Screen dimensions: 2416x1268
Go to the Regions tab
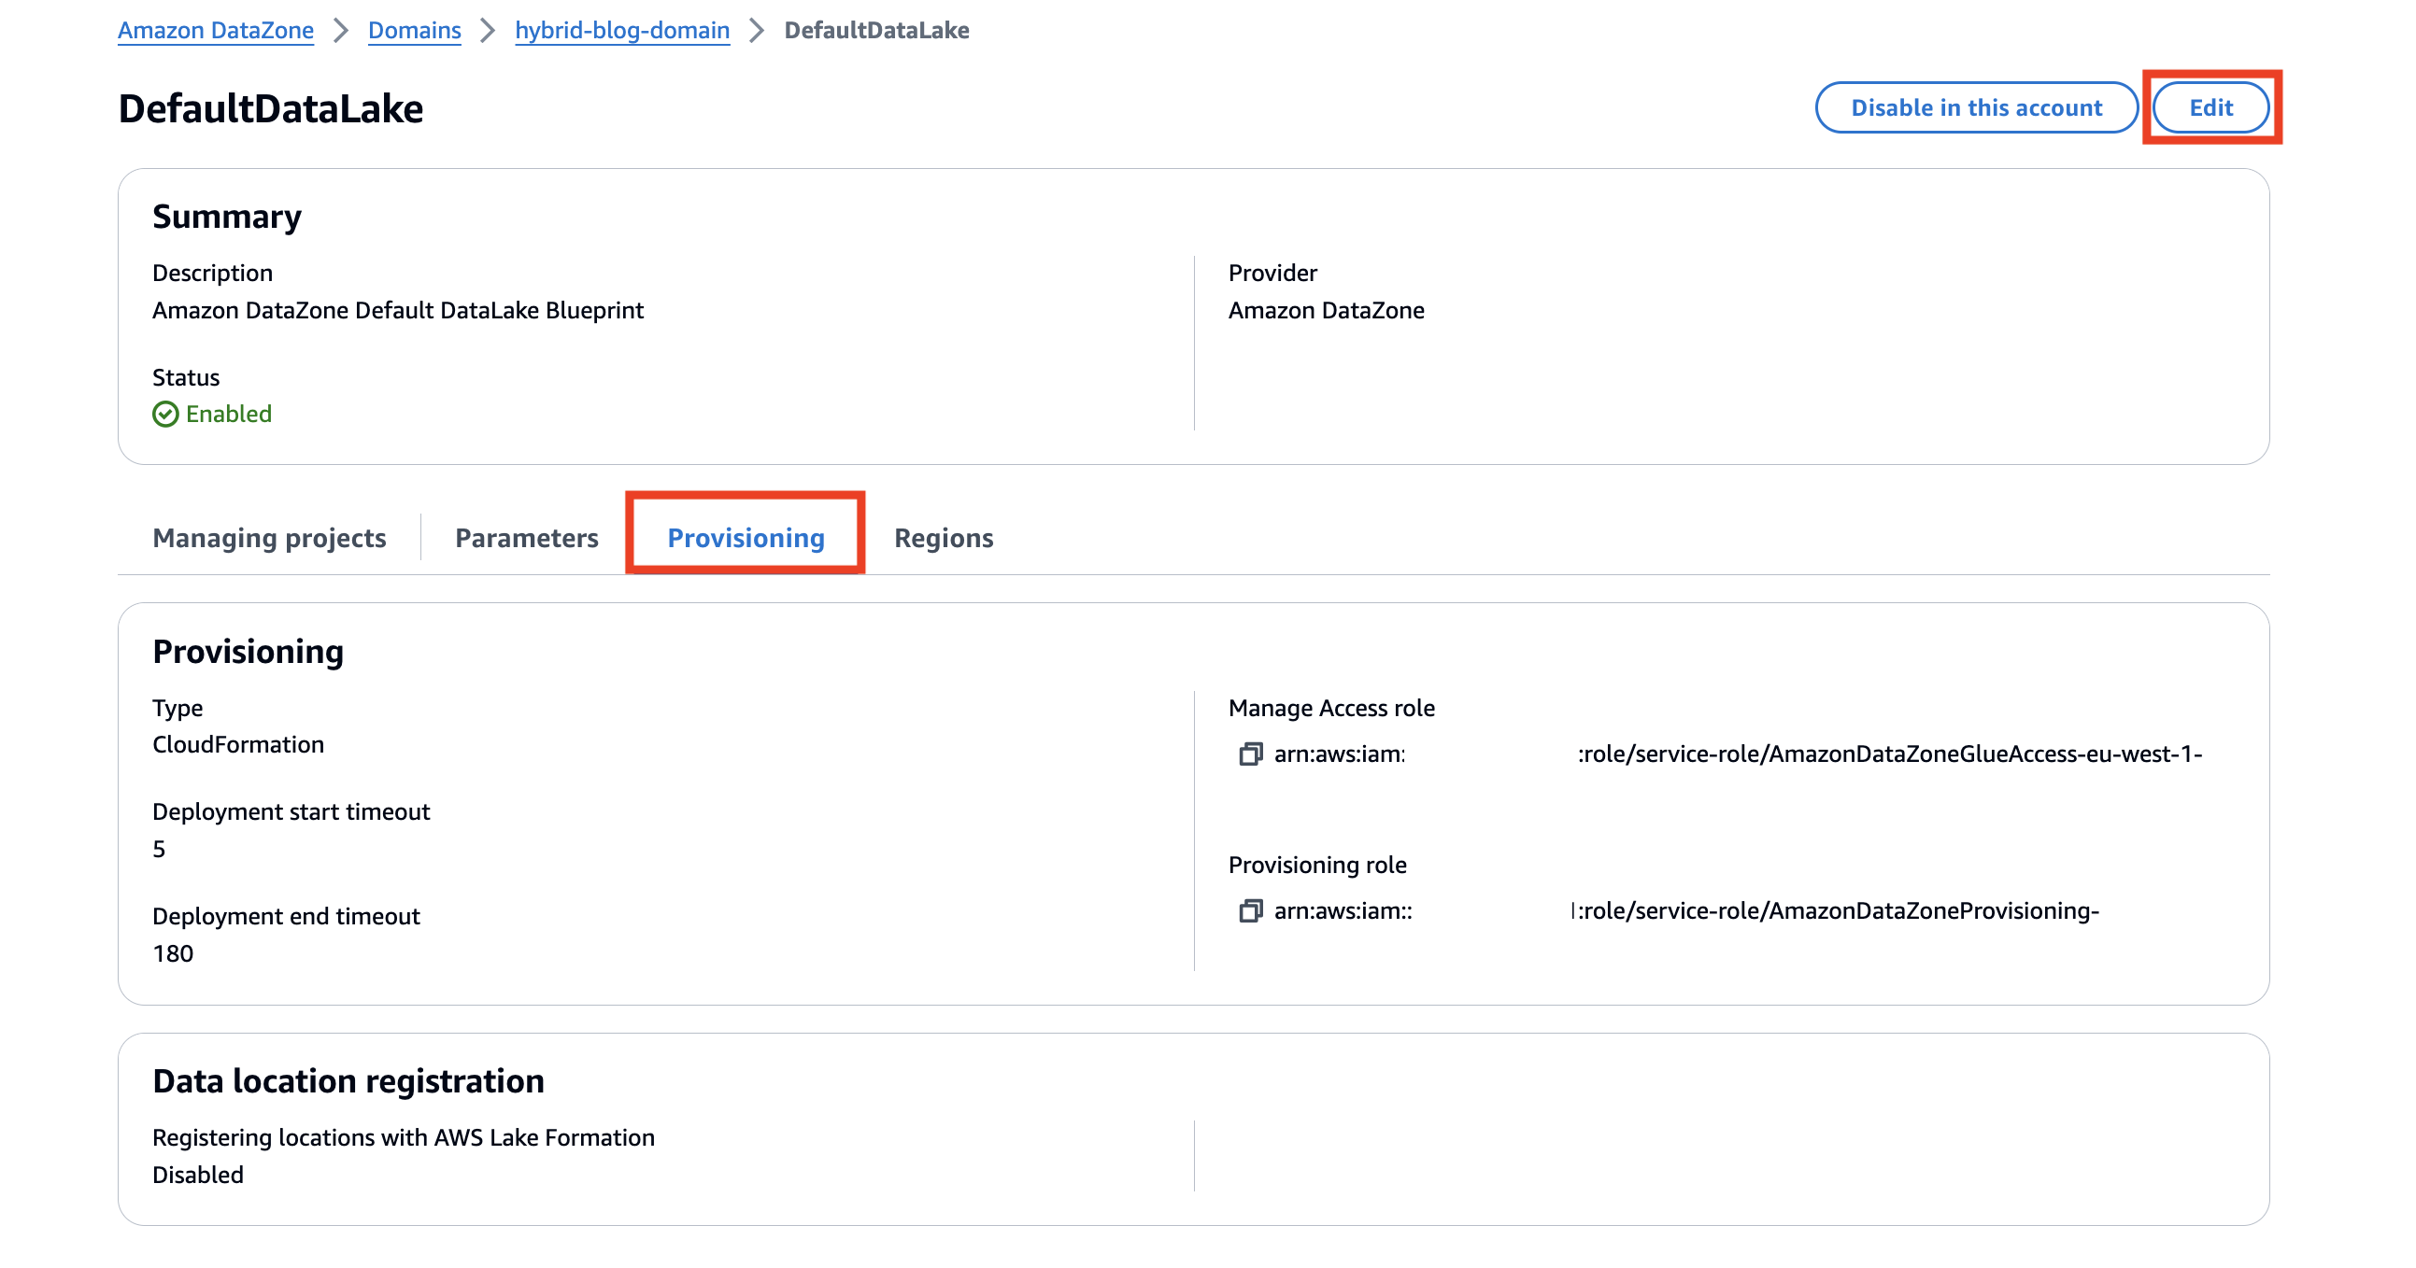[x=943, y=537]
